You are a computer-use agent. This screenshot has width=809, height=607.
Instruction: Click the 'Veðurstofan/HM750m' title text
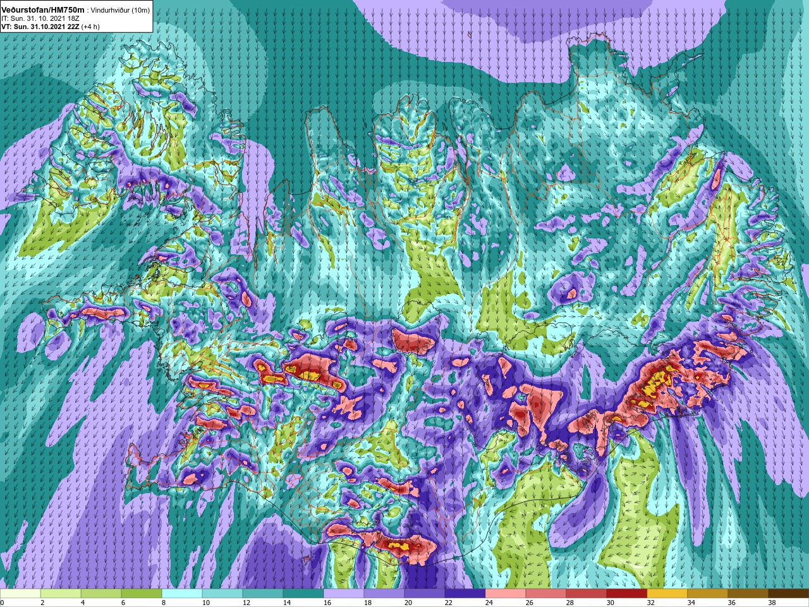(x=43, y=10)
